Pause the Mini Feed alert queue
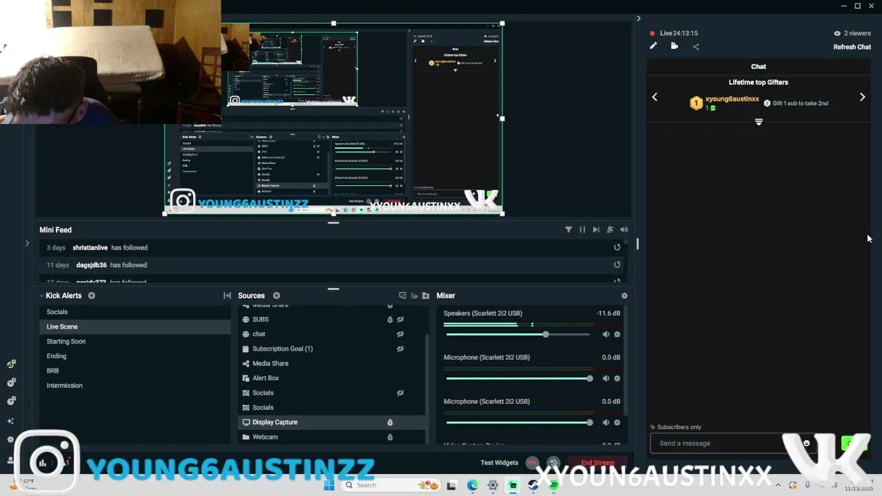The width and height of the screenshot is (882, 496). pyautogui.click(x=582, y=229)
